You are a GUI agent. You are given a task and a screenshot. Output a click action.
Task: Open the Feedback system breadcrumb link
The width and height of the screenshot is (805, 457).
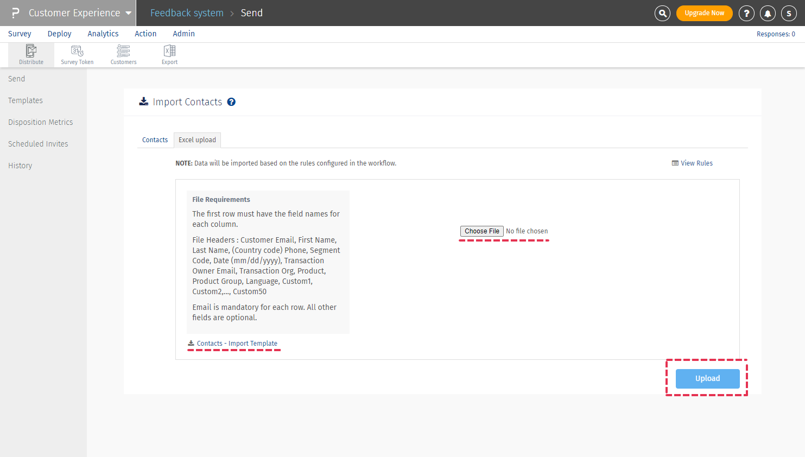187,13
